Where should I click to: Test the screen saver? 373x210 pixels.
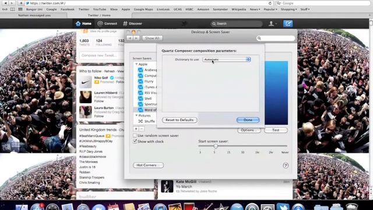(x=276, y=130)
